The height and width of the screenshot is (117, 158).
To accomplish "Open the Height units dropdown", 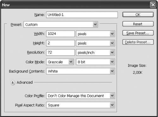I will click(95, 43).
